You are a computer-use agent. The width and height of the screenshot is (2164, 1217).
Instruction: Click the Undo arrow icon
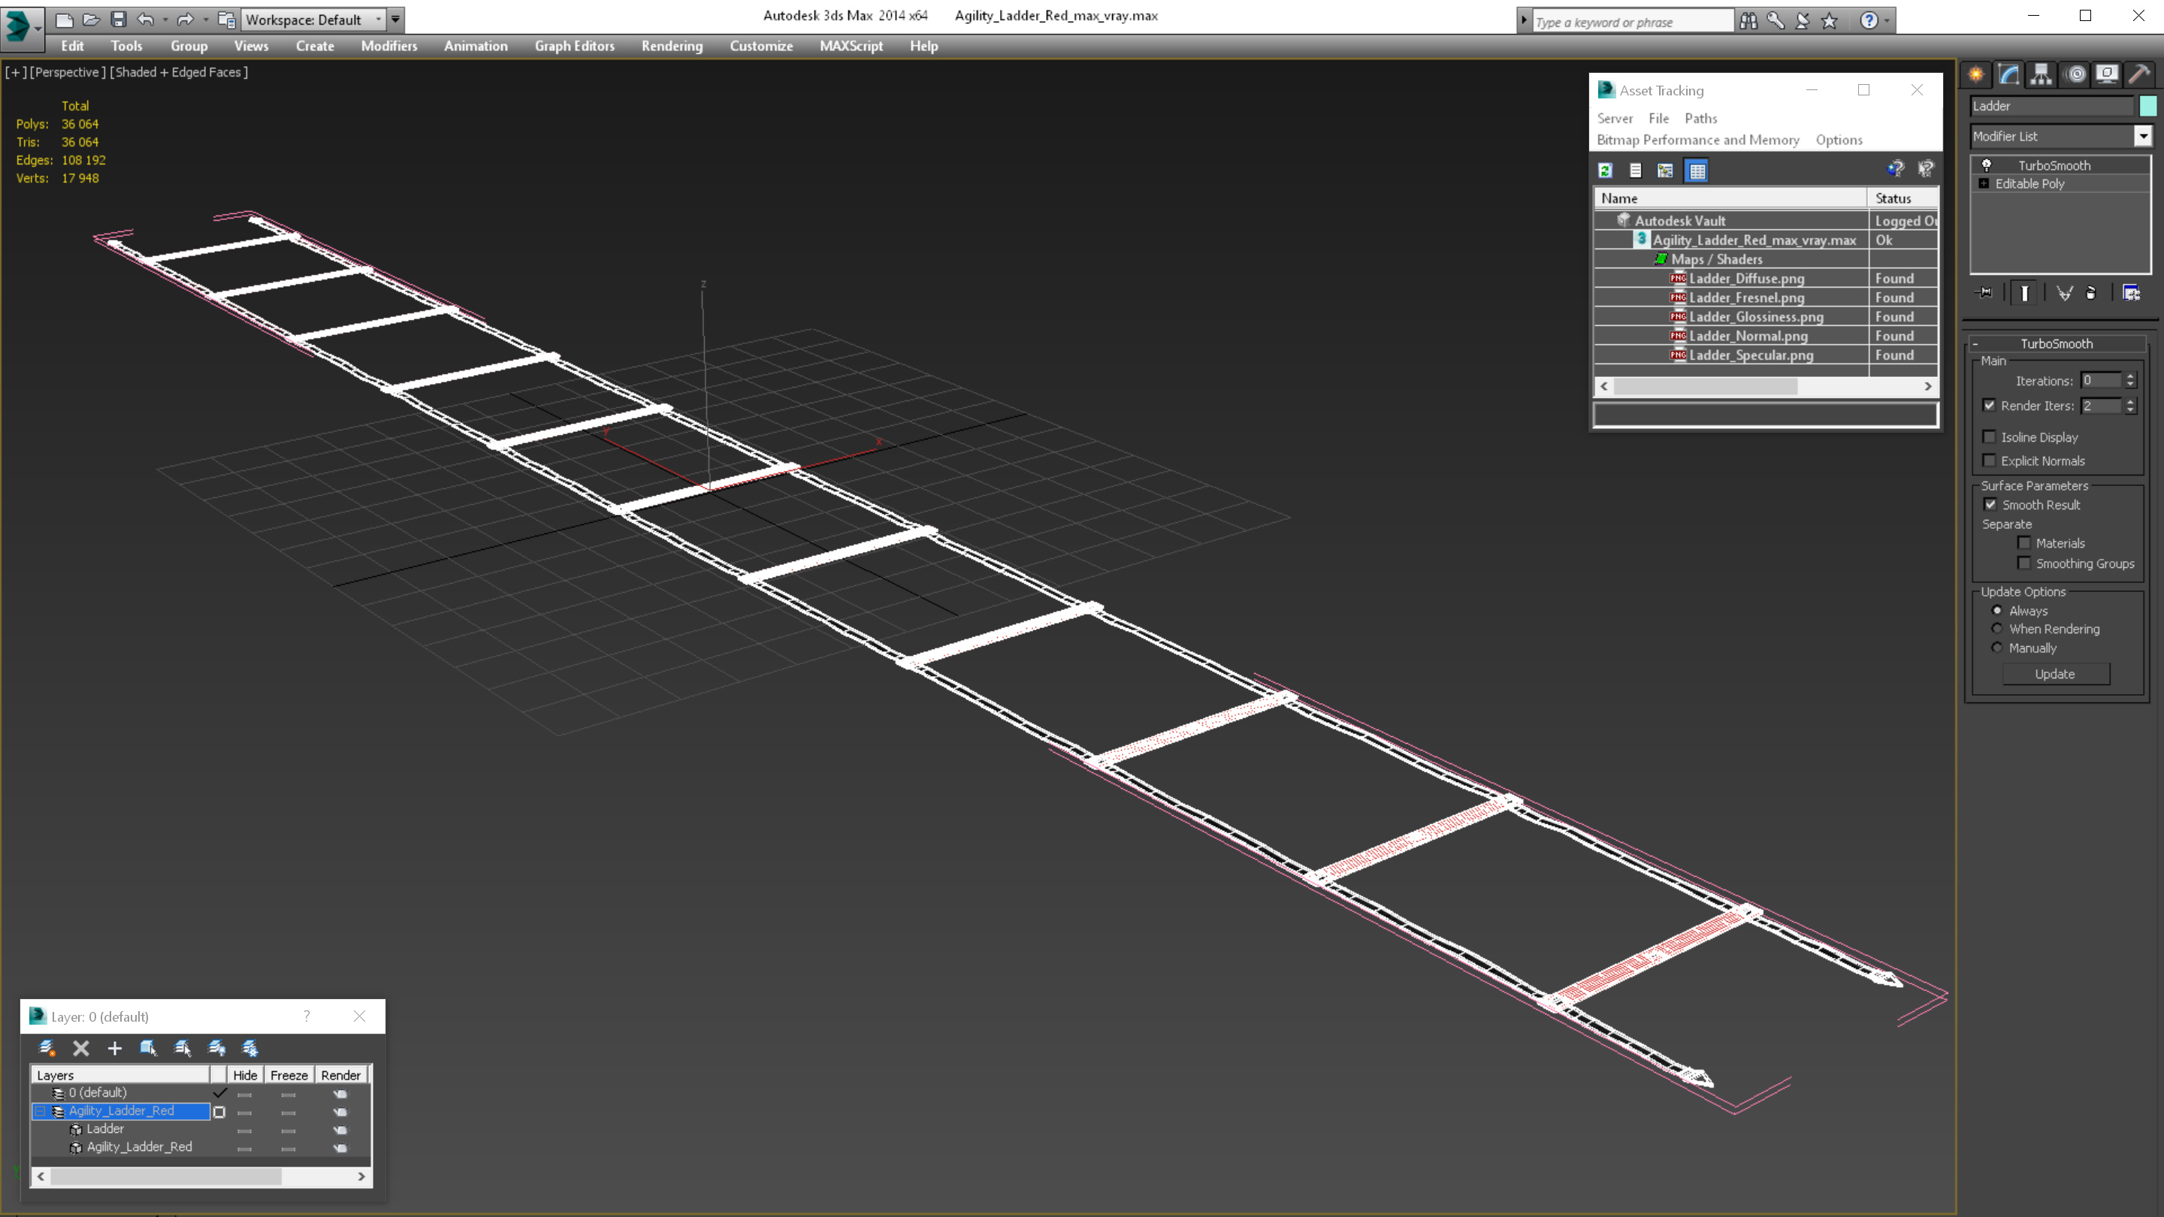click(145, 20)
